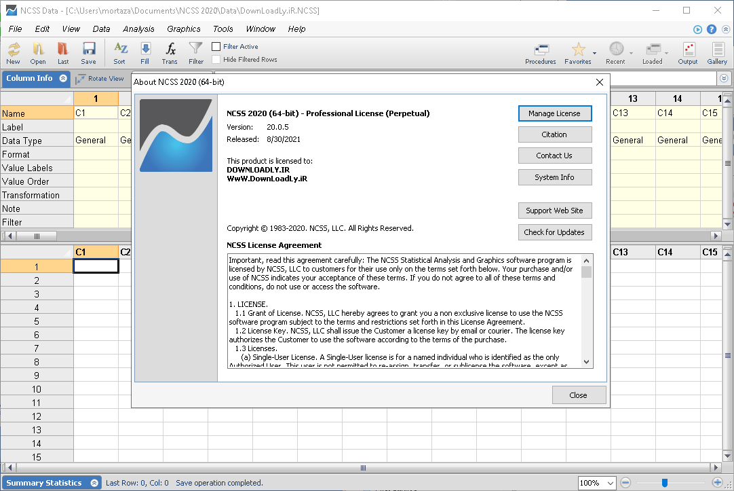734x491 pixels.
Task: Click the Data Type row label
Action: click(x=37, y=141)
